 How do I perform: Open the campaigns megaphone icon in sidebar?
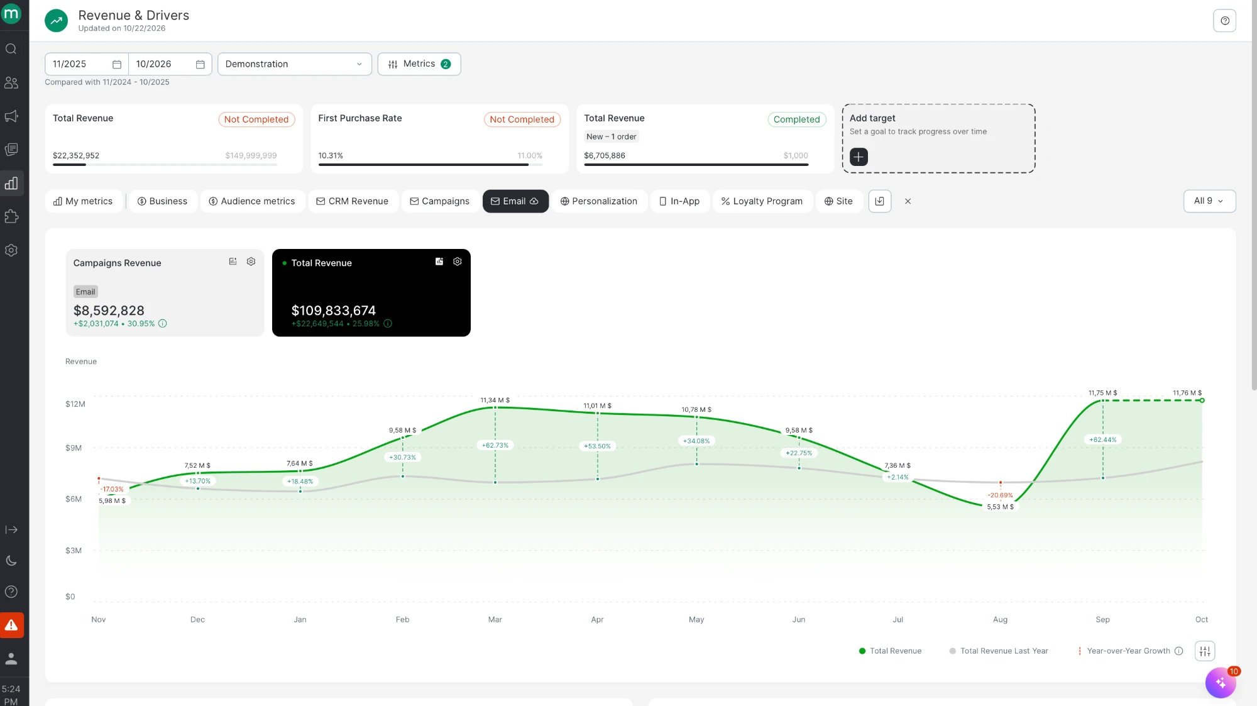[x=11, y=116]
